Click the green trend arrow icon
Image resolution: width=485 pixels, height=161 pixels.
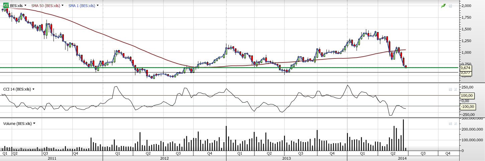(444, 6)
